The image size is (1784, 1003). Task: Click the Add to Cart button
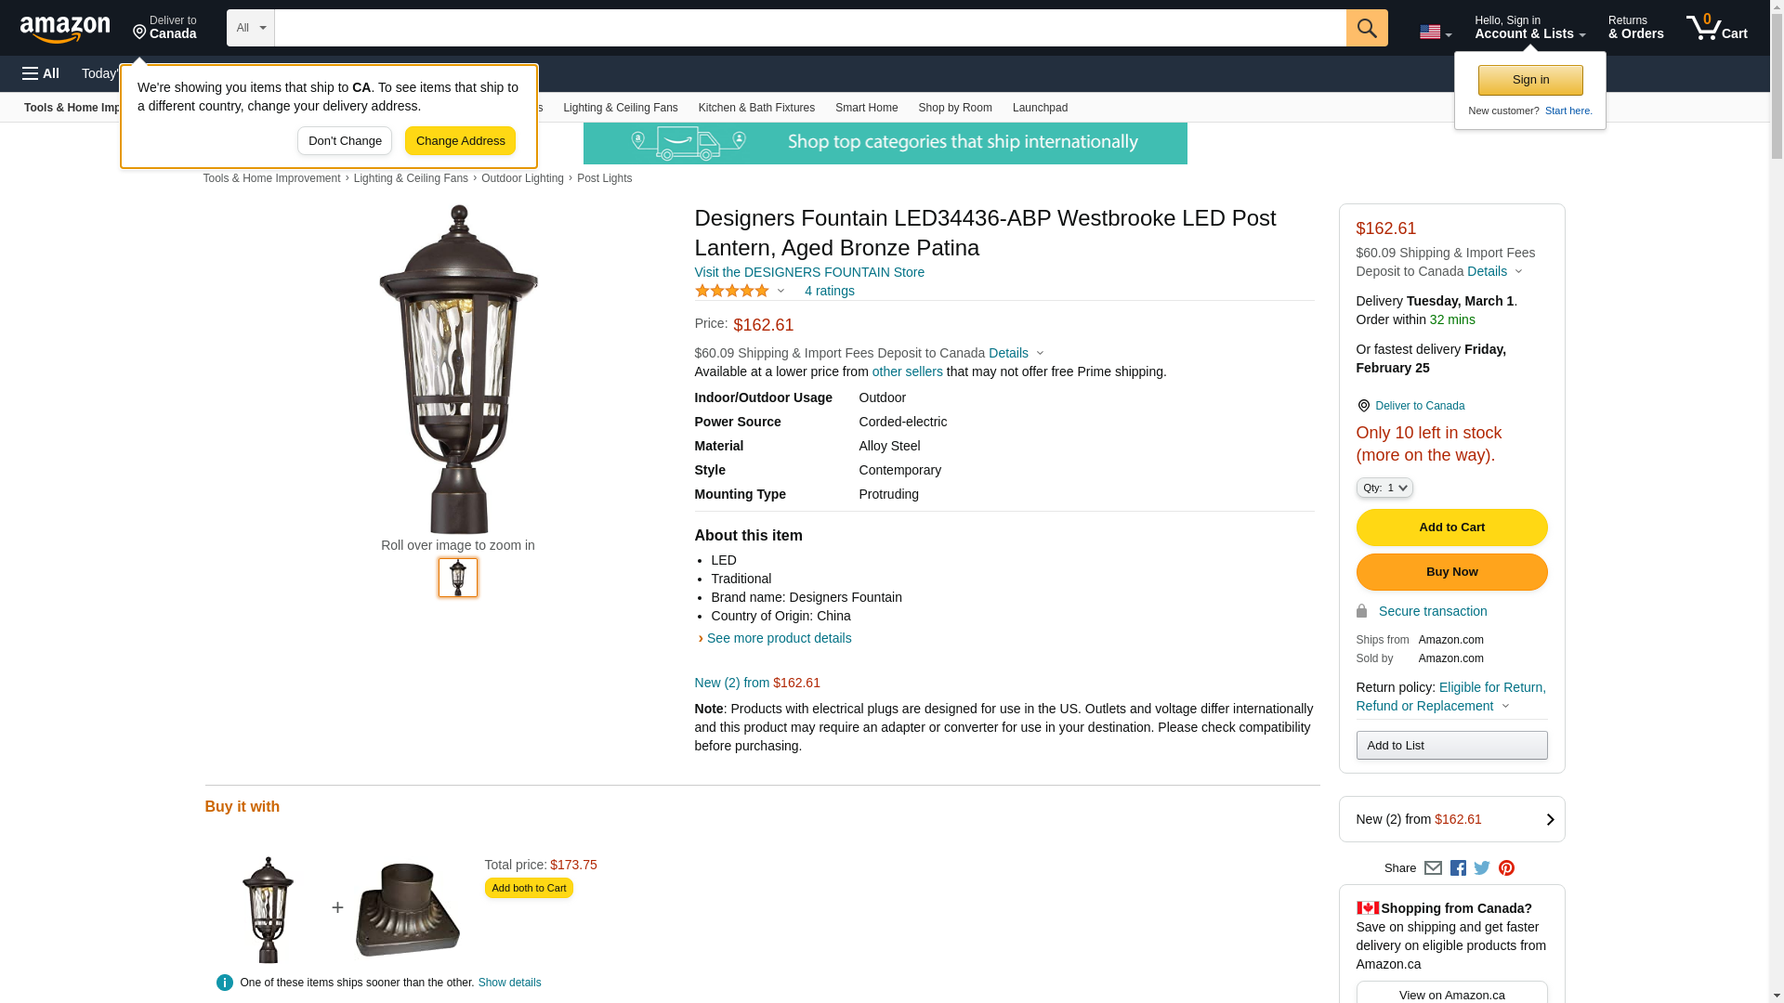coord(1451,528)
